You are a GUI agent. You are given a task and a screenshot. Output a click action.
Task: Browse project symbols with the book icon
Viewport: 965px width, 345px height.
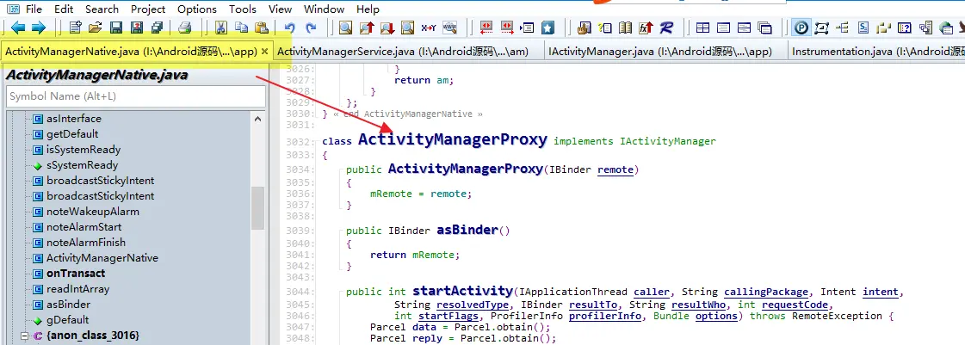(625, 27)
